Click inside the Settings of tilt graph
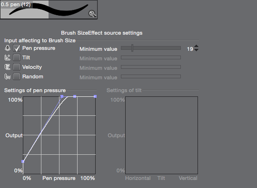 click(162, 135)
